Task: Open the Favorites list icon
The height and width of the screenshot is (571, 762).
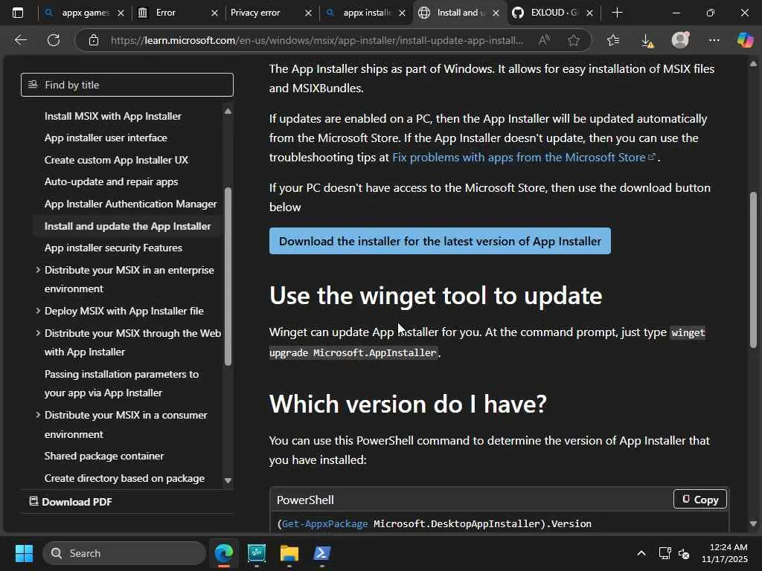Action: click(613, 40)
